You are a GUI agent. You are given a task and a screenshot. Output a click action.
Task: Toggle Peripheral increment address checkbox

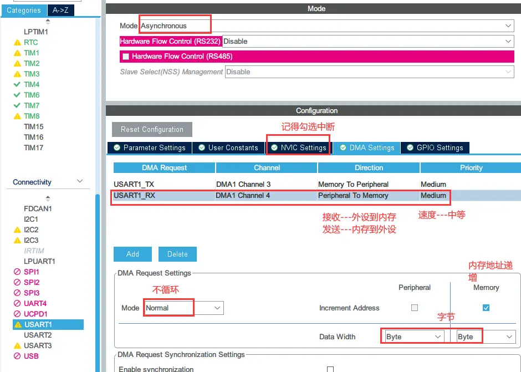click(415, 308)
